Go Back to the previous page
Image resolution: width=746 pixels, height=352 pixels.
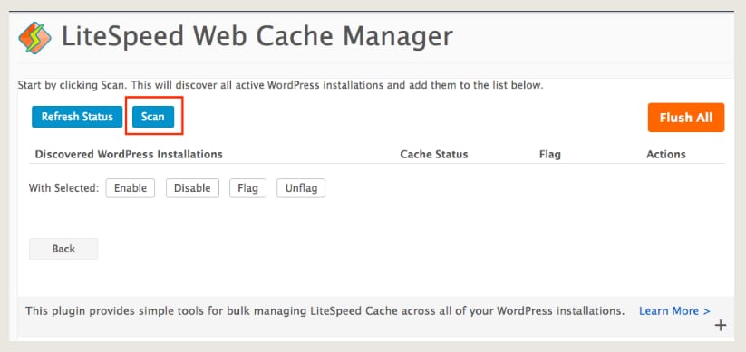pos(63,249)
